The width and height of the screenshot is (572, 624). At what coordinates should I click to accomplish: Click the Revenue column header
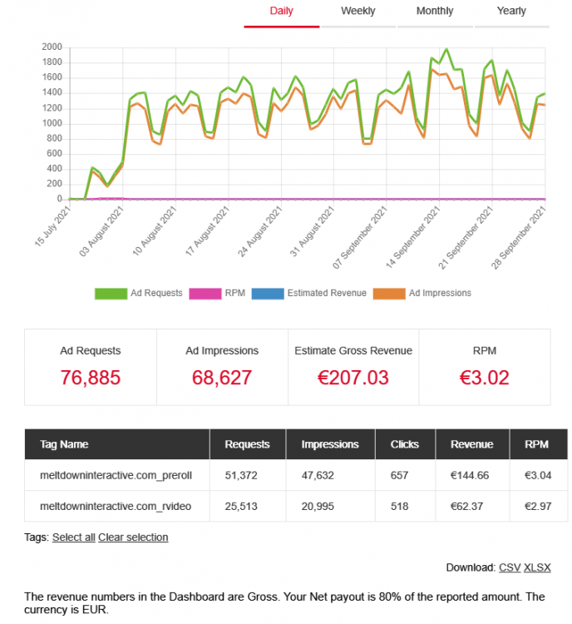tap(471, 444)
